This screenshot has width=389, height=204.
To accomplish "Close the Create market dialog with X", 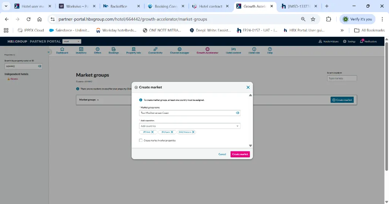I will pos(248,87).
